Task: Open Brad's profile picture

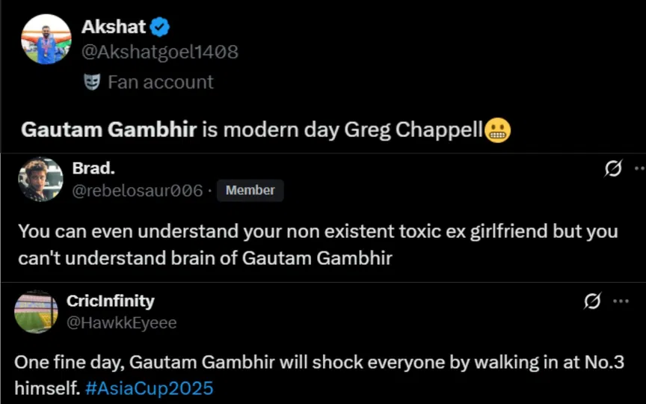Action: coord(40,180)
